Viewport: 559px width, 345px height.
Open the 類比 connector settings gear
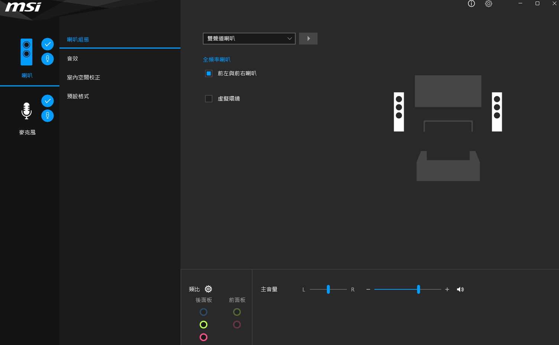[x=208, y=289]
